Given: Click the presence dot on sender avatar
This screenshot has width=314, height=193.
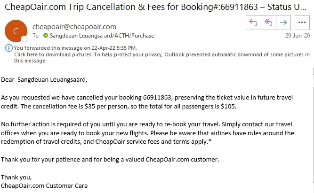Looking at the screenshot, I should 24,39.
